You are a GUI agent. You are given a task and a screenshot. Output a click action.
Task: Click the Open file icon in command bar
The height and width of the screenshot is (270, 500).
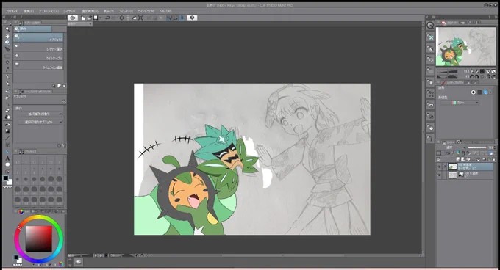pyautogui.click(x=89, y=18)
